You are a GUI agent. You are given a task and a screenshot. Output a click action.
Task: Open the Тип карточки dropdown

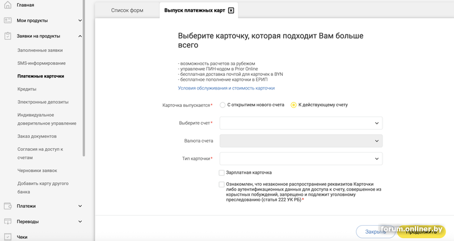pos(301,158)
